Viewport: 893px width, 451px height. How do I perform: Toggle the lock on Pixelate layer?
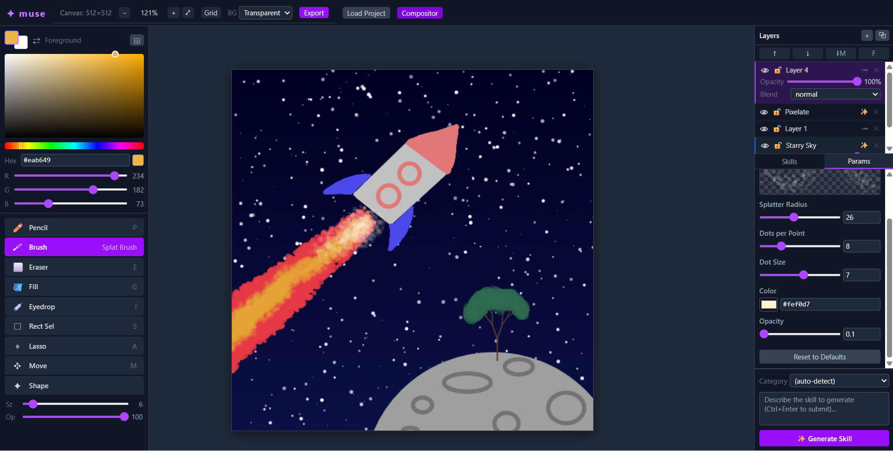(x=777, y=112)
